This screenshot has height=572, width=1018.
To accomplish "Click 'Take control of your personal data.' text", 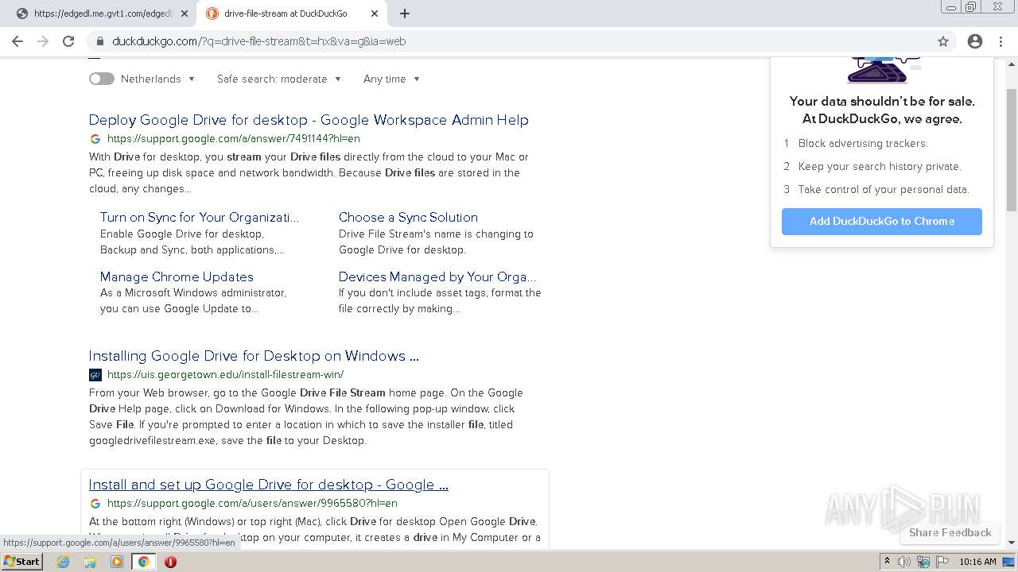I will pos(884,189).
